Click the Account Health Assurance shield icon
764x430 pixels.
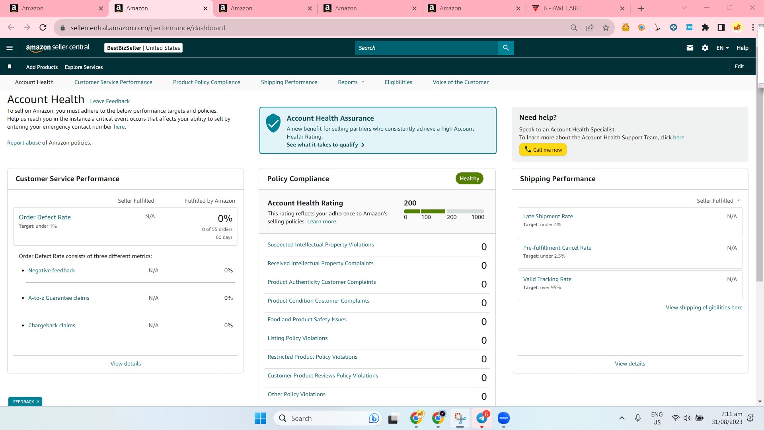pyautogui.click(x=273, y=123)
